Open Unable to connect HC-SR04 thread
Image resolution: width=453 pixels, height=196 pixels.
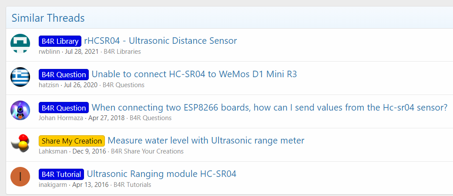[194, 74]
